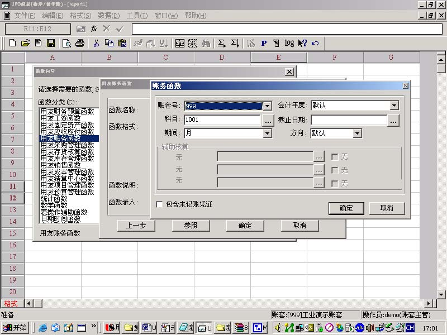Viewport: 447px width, 335px height.
Task: Click column header F
Action: 335,58
